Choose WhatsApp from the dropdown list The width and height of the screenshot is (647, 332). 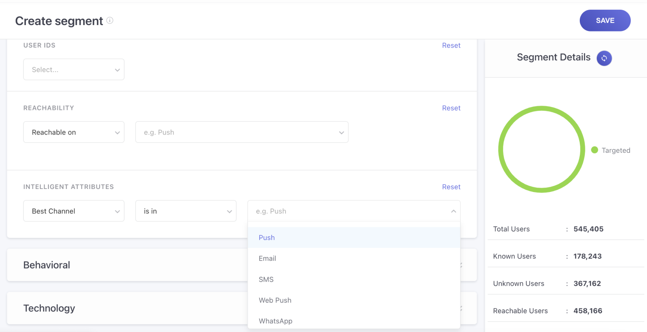[275, 321]
